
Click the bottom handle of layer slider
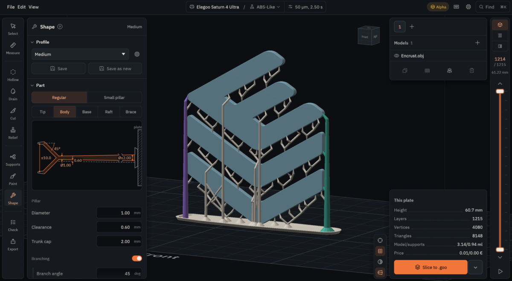(x=500, y=249)
